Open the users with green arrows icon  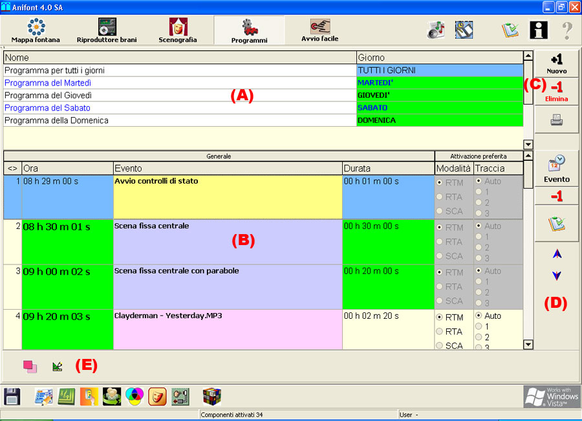[x=112, y=396]
